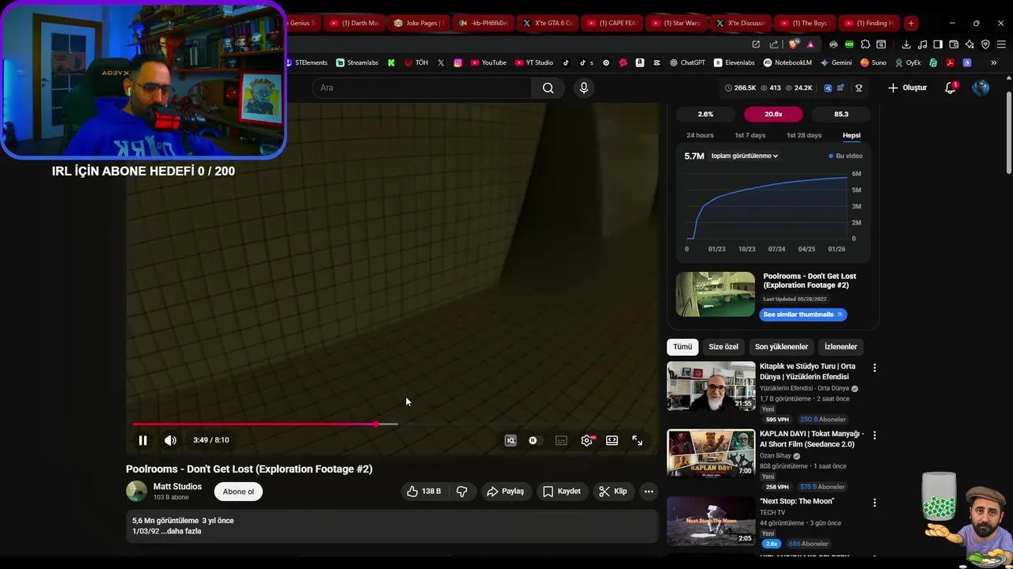Select the Hepsi stats tab
Viewport: 1013px width, 569px height.
tap(852, 135)
